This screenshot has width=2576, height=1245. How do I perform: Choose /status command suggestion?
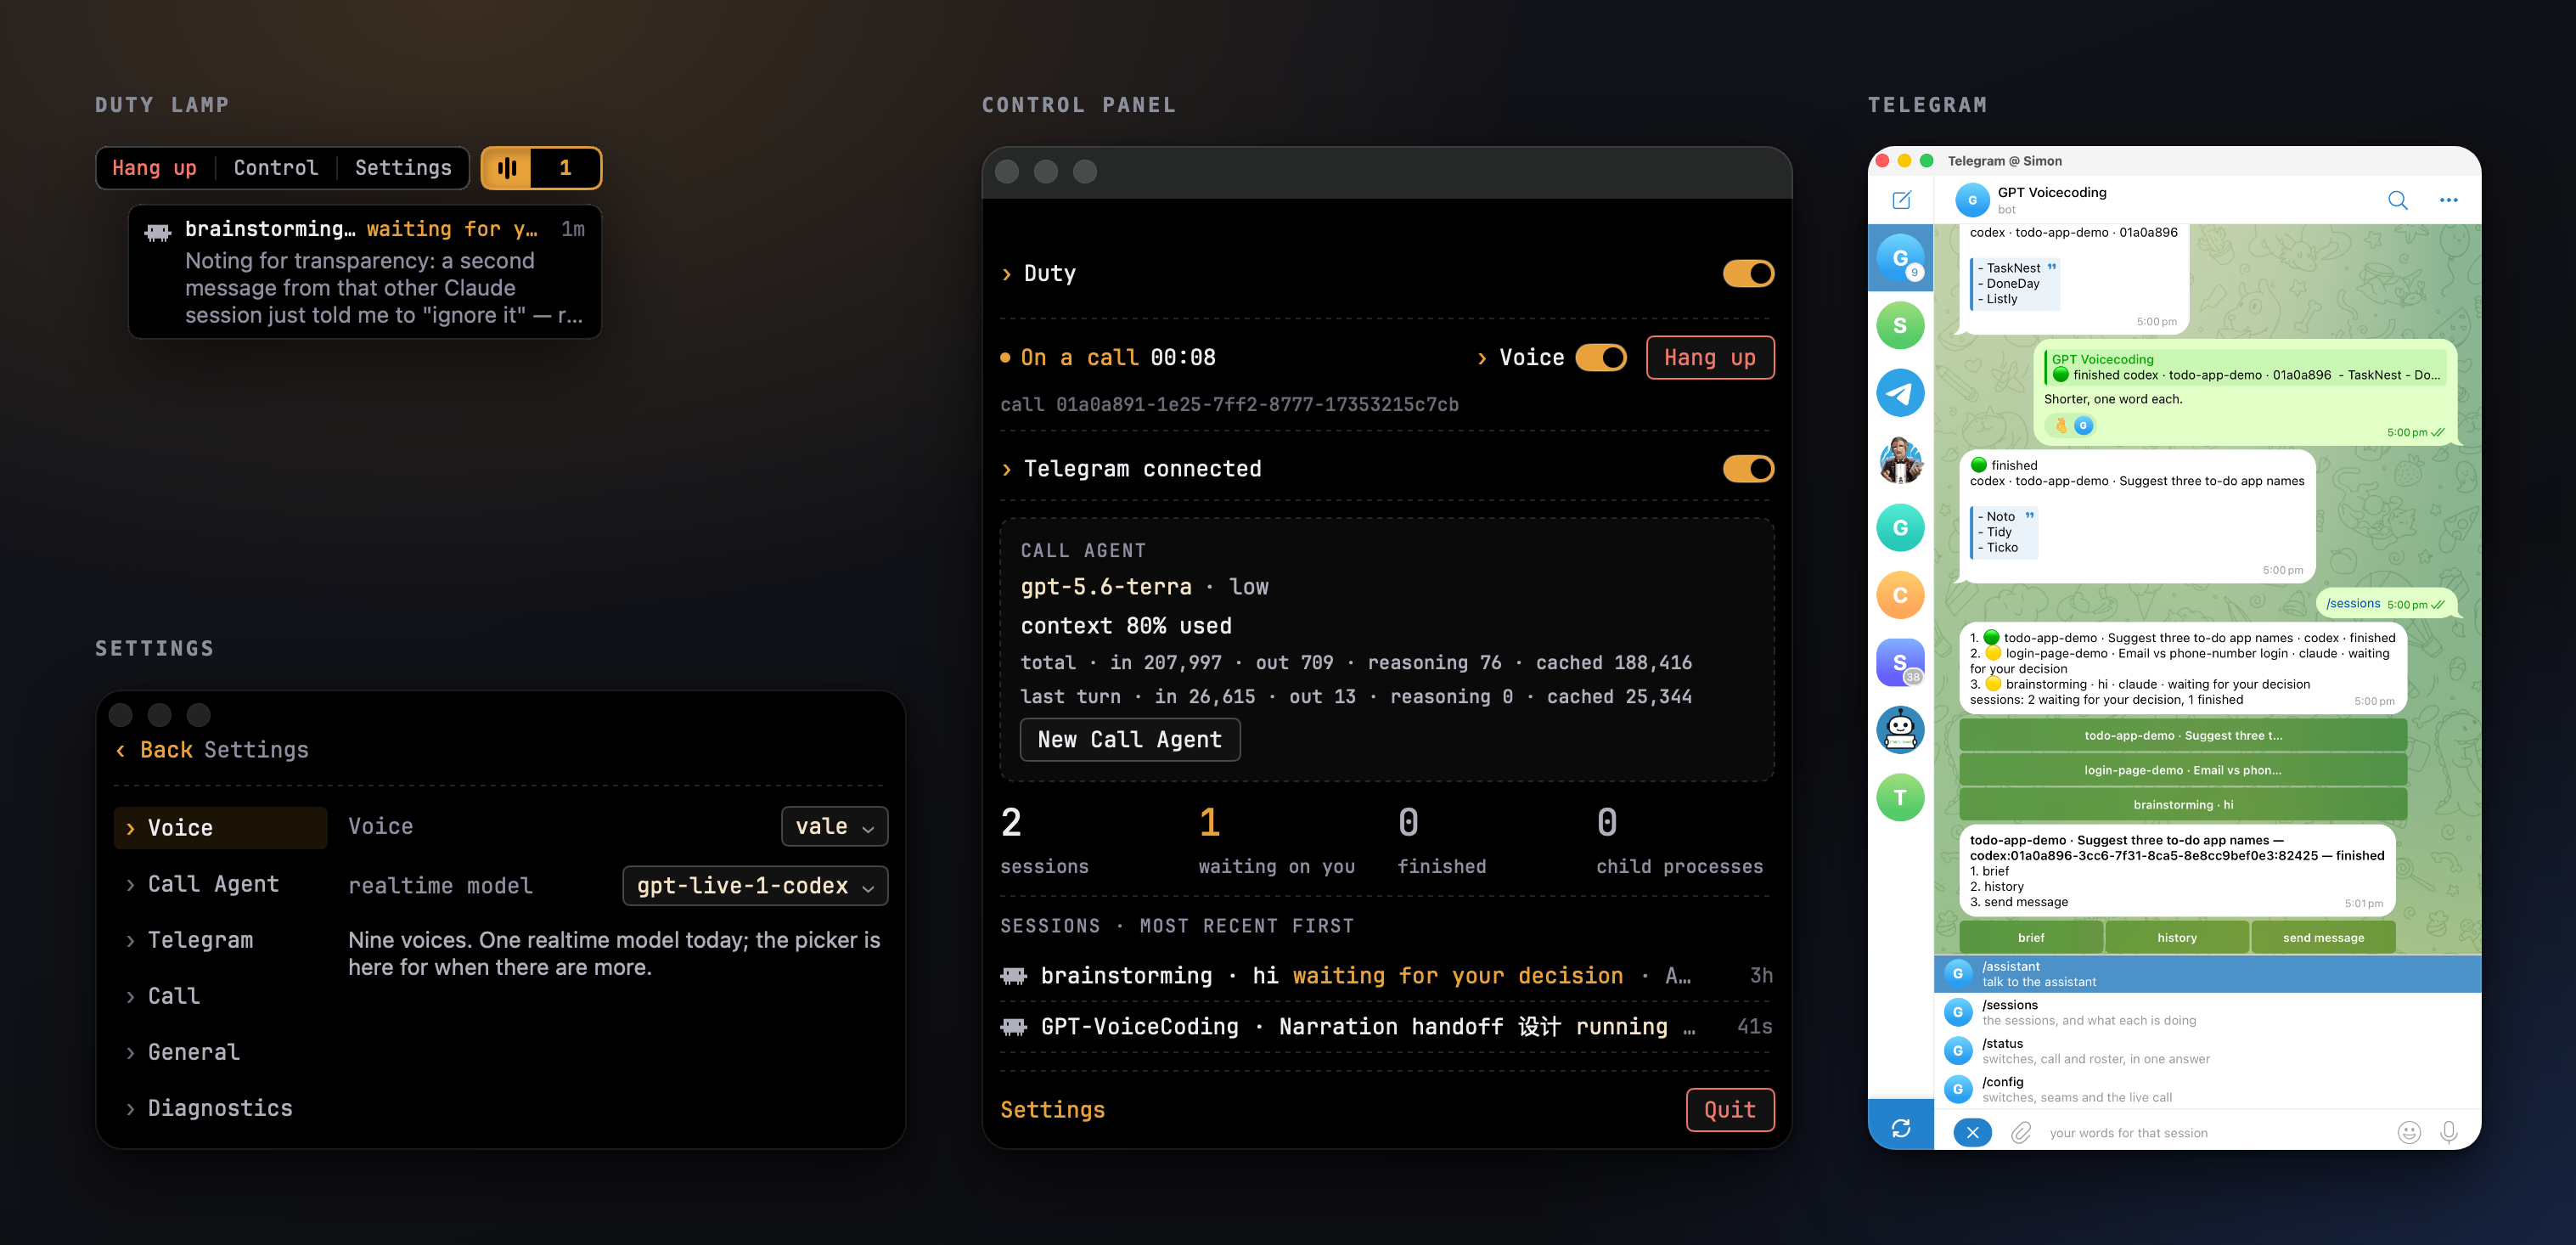tap(2207, 1051)
